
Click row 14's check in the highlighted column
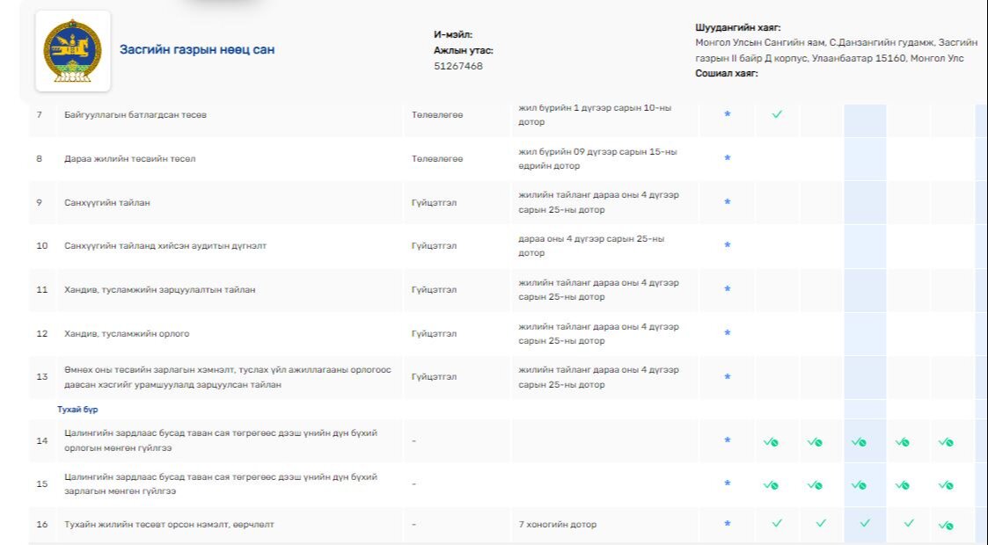pos(859,442)
